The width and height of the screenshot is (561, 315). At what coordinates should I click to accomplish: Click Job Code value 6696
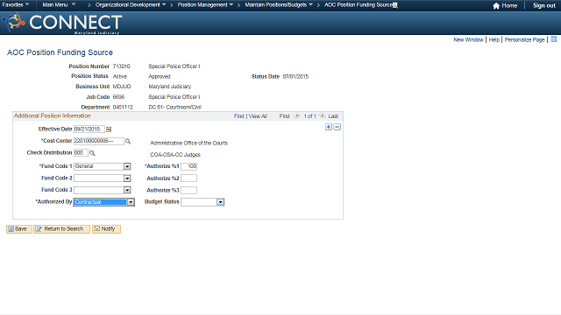click(118, 97)
